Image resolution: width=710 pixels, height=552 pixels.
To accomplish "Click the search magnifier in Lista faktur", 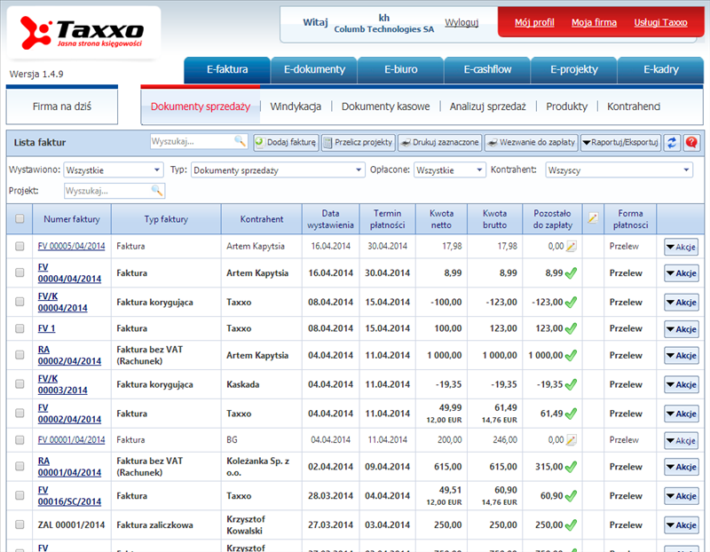I will click(240, 141).
